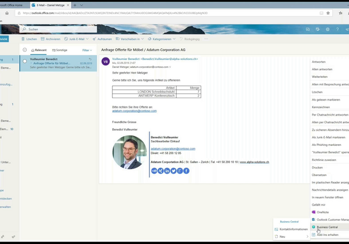Image resolution: width=349 pixels, height=244 pixels.
Task: Click the Suchen search box
Action: pyautogui.click(x=59, y=29)
